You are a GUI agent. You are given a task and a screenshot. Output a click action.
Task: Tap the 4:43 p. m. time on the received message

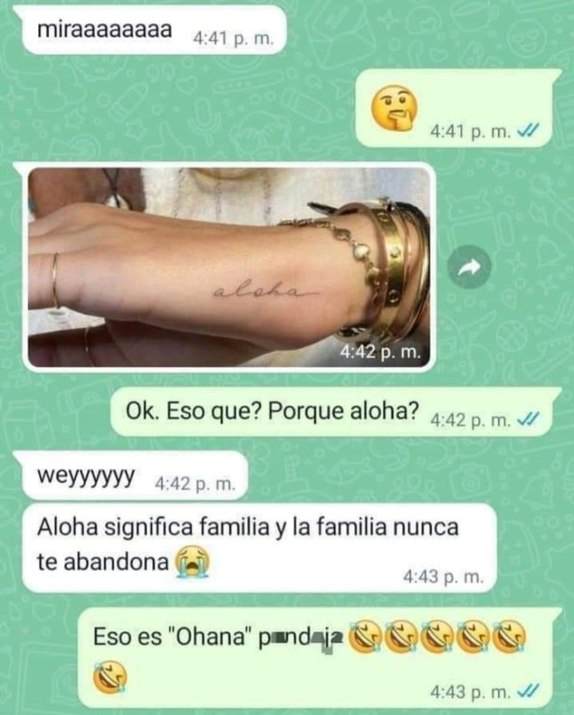(x=443, y=577)
